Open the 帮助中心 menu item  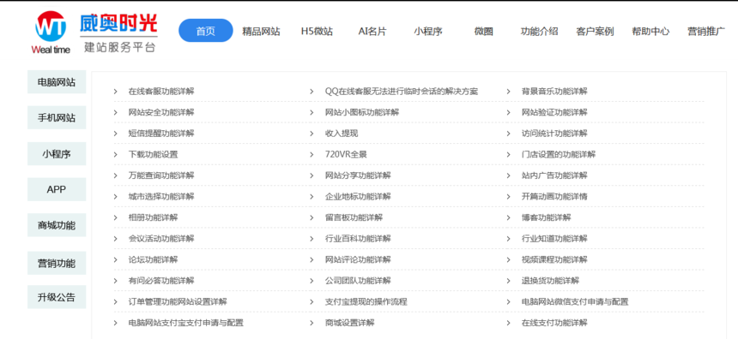650,32
